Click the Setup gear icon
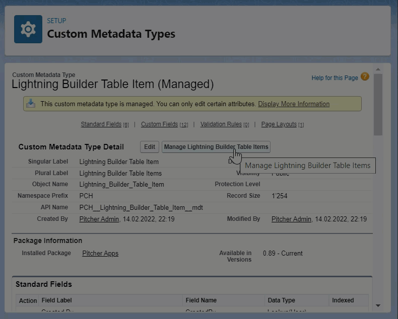Image resolution: width=398 pixels, height=319 pixels. coord(28,29)
